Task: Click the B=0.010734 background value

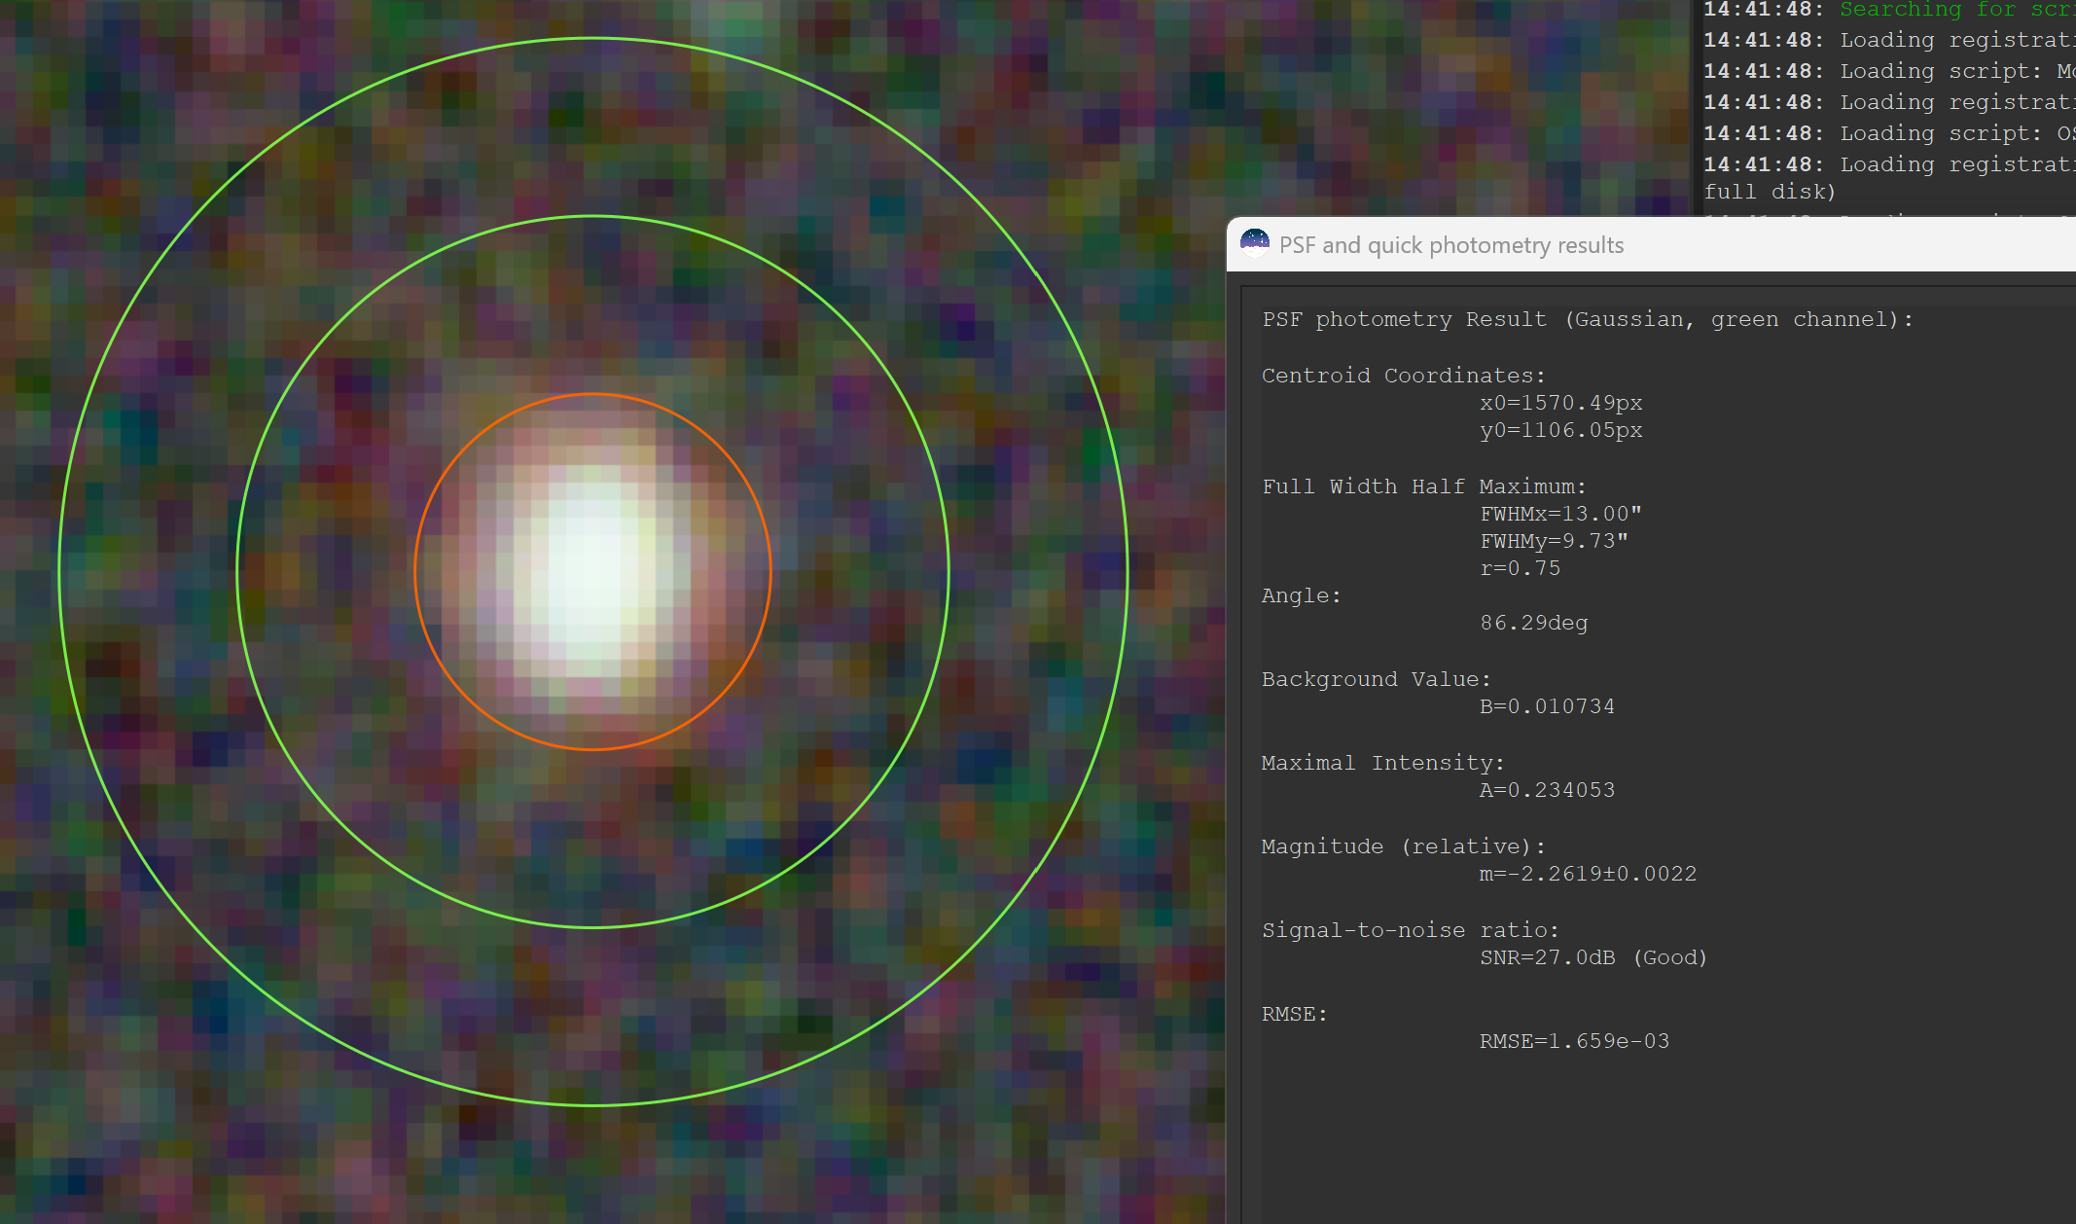Action: point(1547,706)
